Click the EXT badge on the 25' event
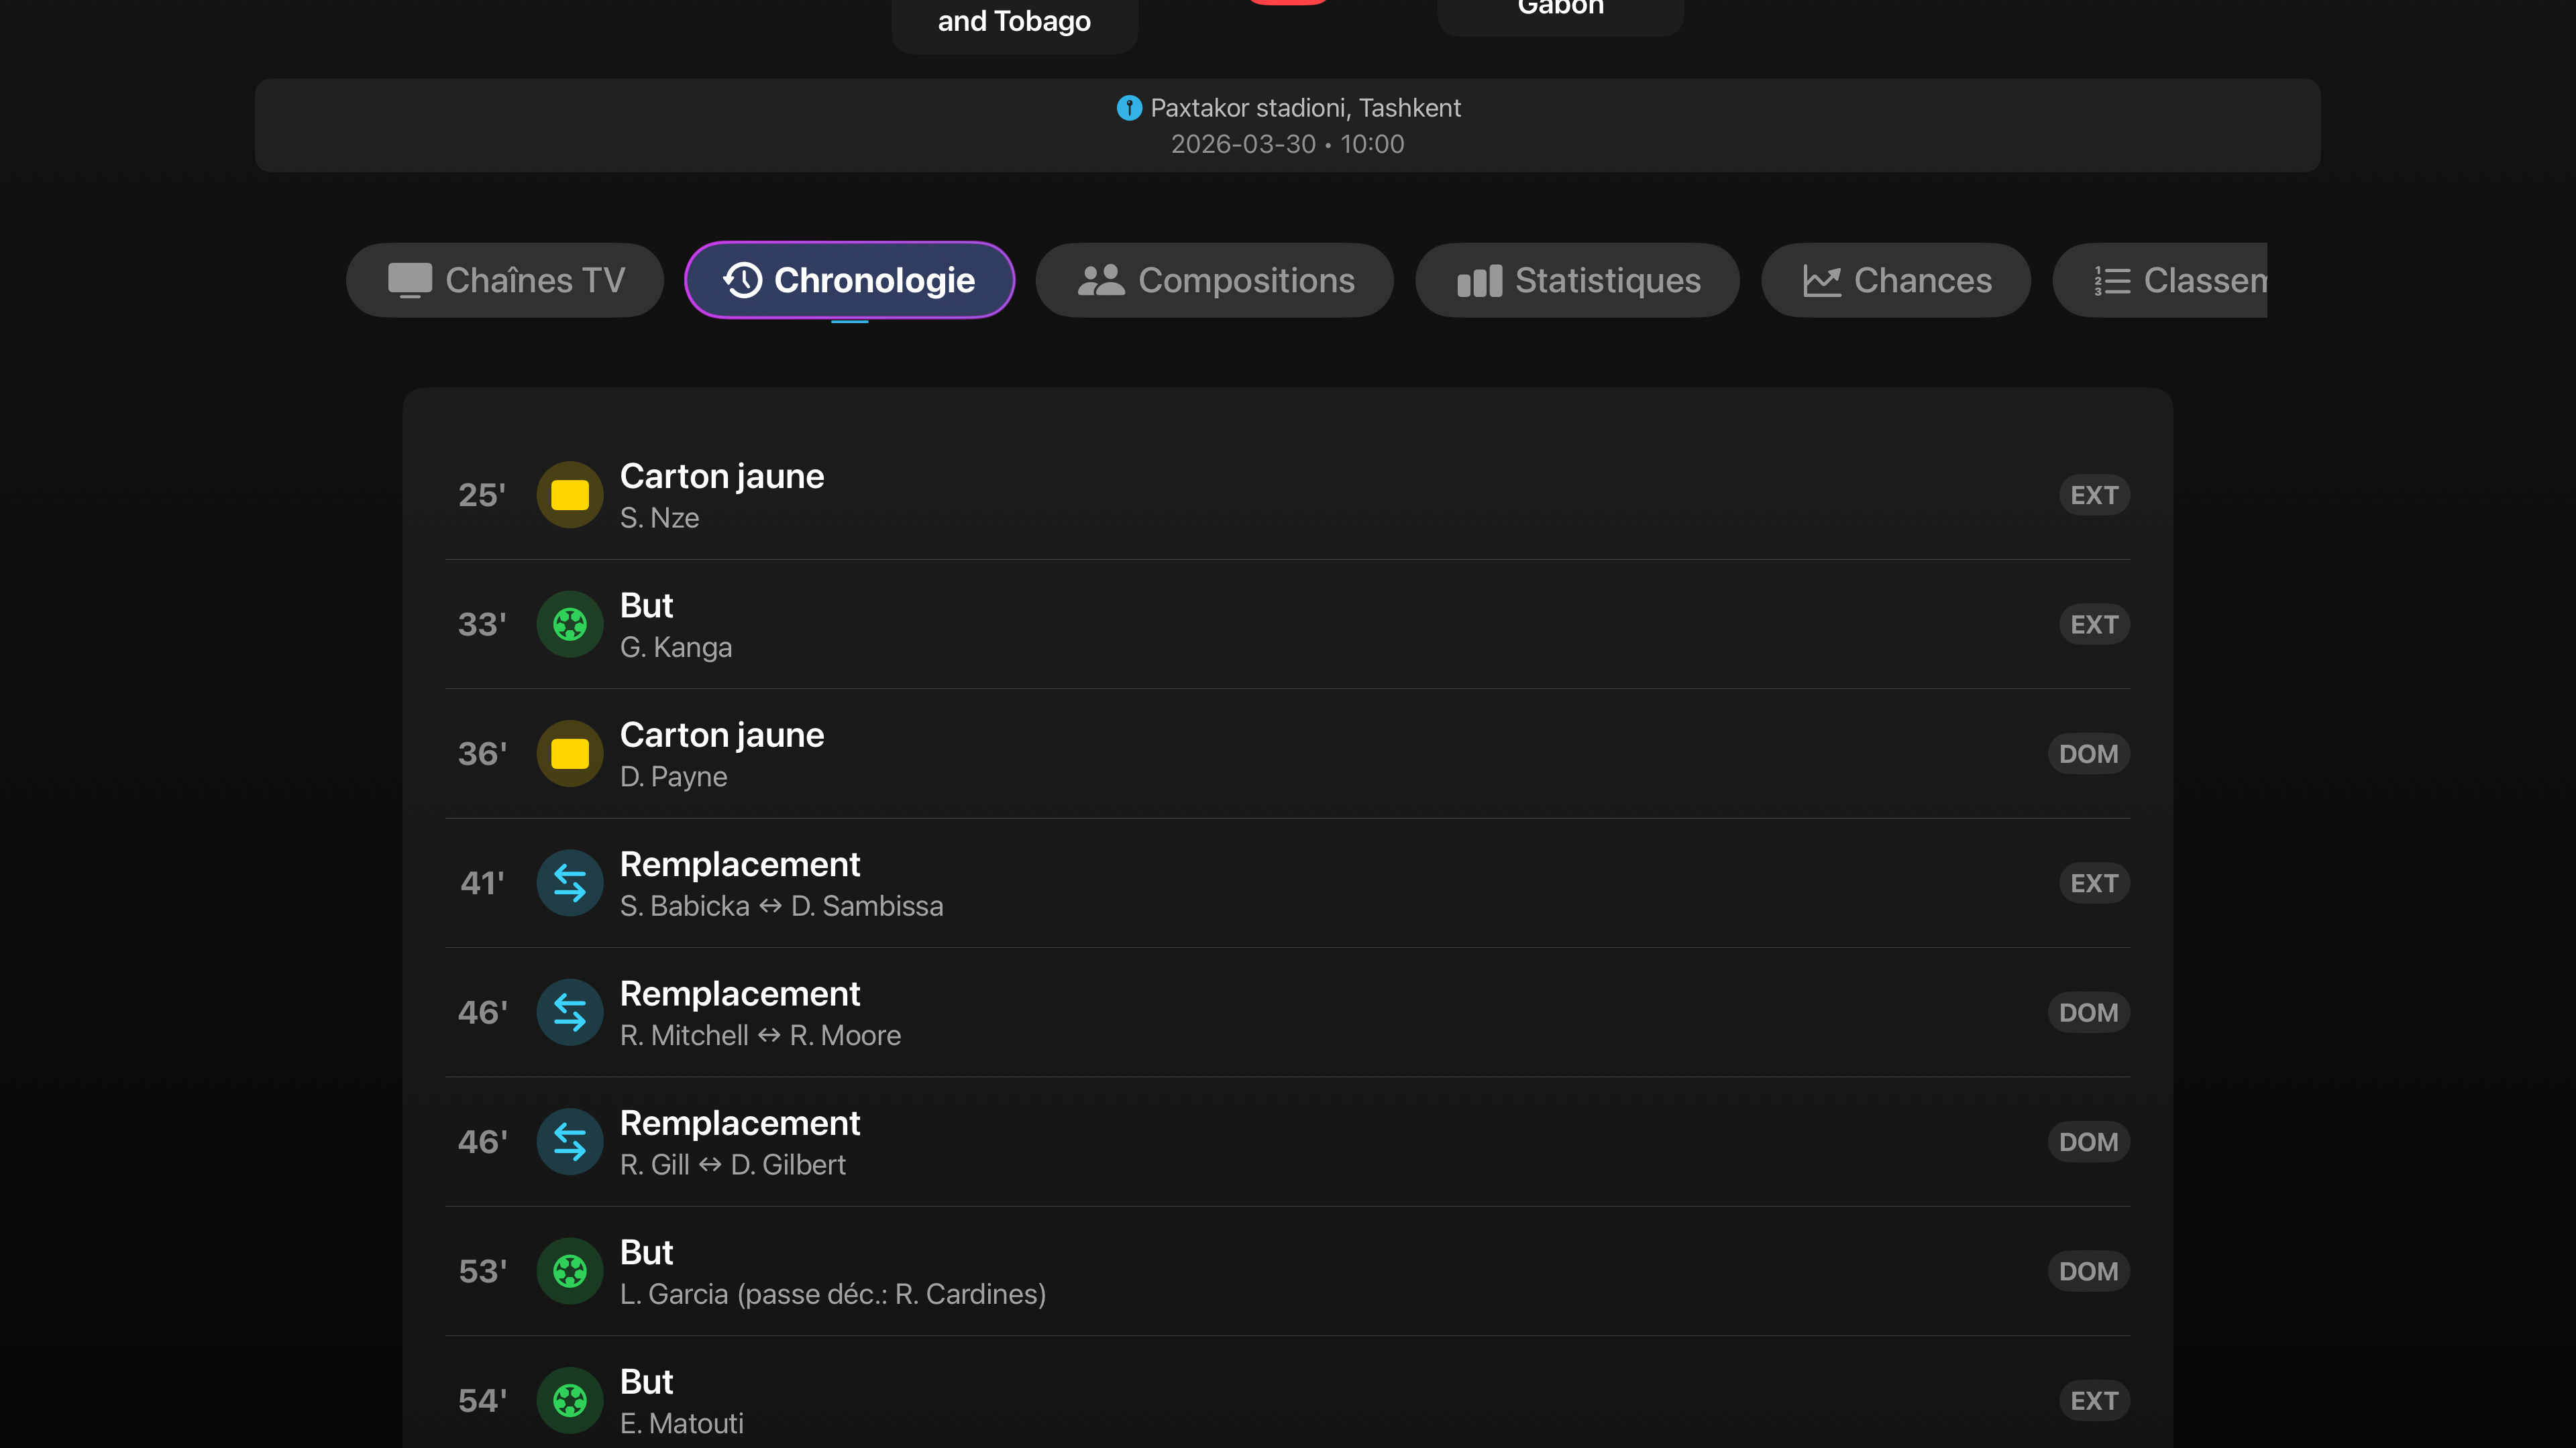The width and height of the screenshot is (2576, 1448). pos(2093,495)
